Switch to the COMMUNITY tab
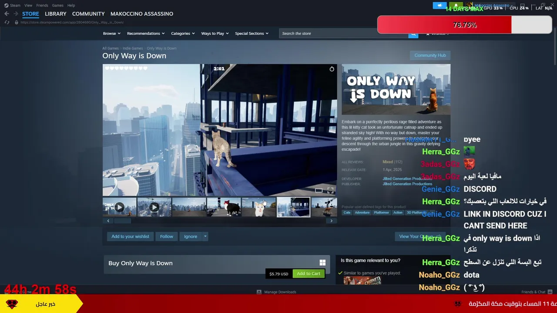The image size is (557, 313). coord(88,14)
